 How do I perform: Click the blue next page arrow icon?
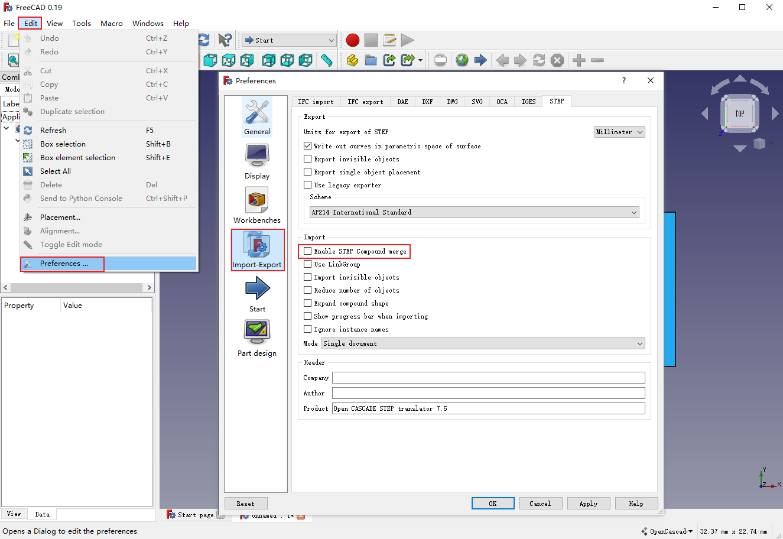click(480, 60)
